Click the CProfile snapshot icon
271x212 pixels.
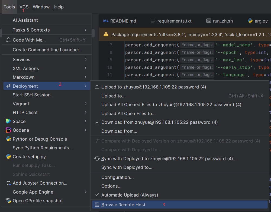point(8,201)
